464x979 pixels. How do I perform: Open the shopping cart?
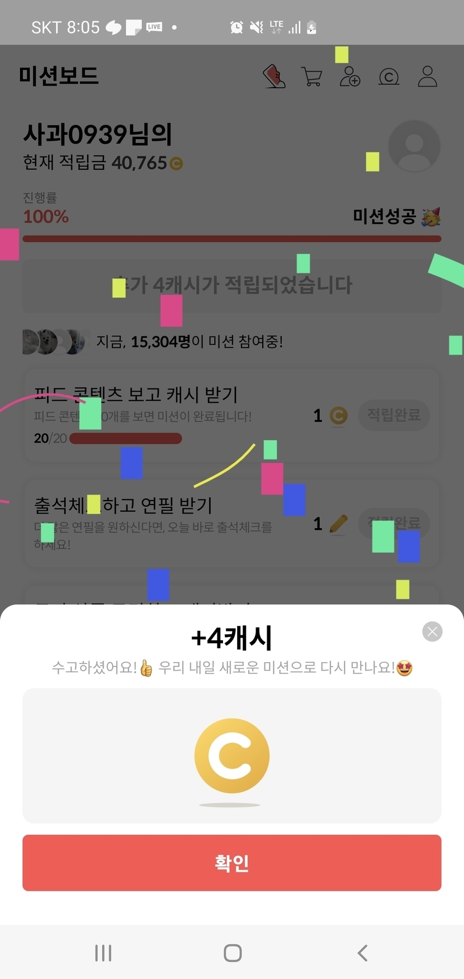(311, 77)
